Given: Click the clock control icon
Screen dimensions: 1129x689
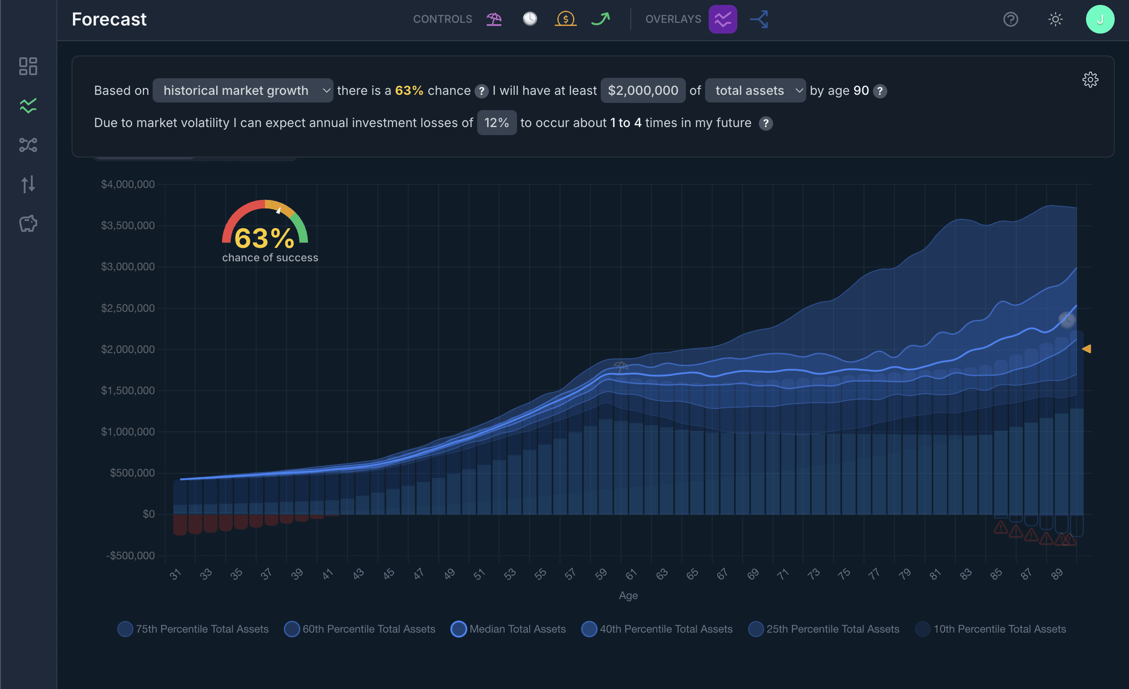Looking at the screenshot, I should click(530, 19).
